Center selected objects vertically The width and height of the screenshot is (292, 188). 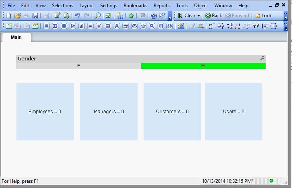[x=247, y=26]
